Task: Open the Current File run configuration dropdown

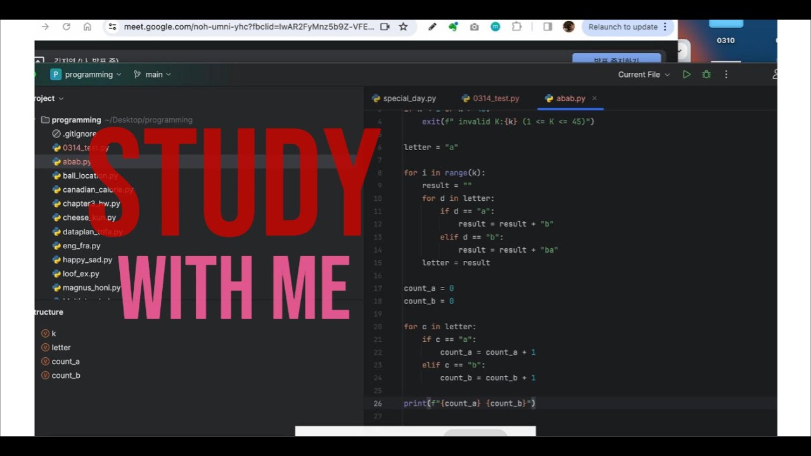Action: [x=644, y=74]
